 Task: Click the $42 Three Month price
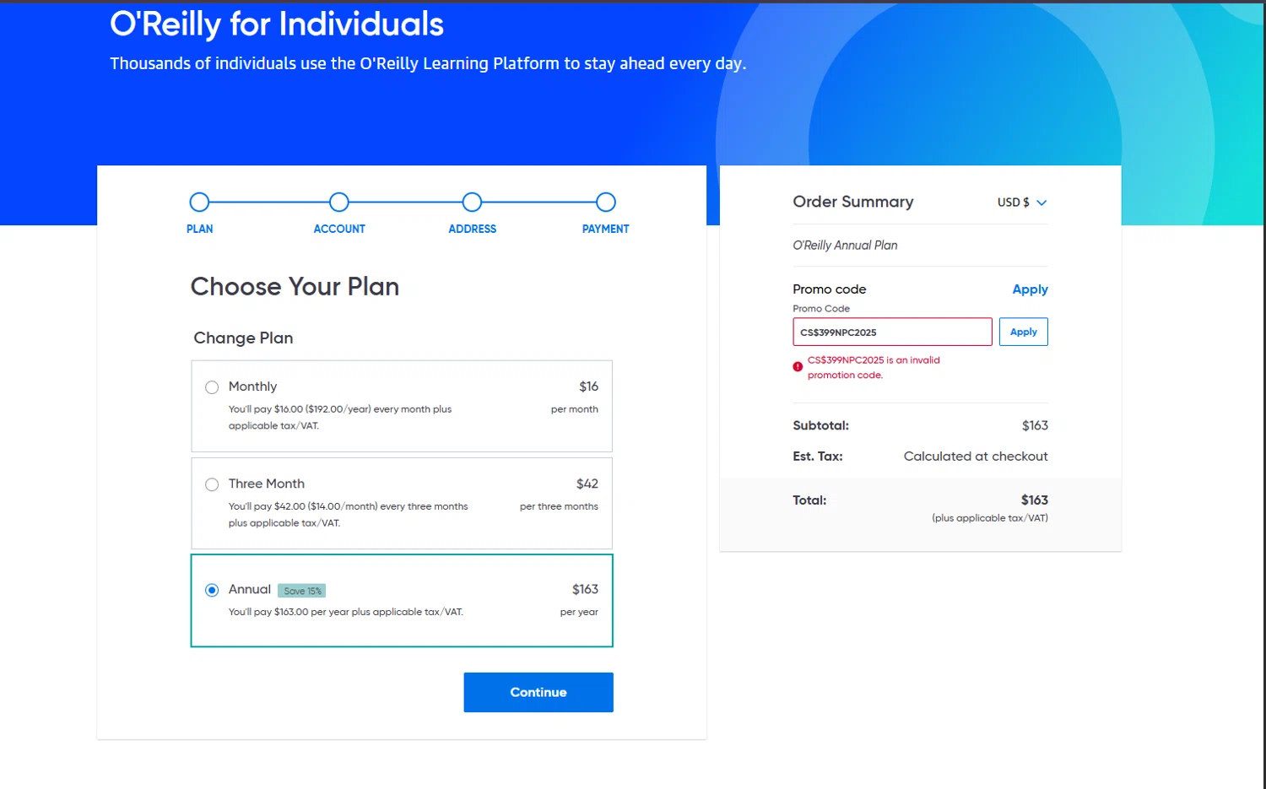coord(587,484)
